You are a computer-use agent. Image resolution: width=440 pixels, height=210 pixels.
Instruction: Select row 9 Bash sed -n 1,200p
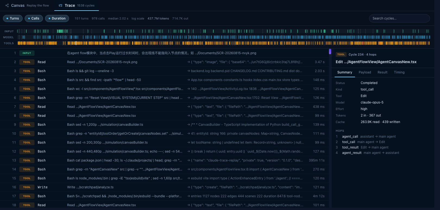164,125
